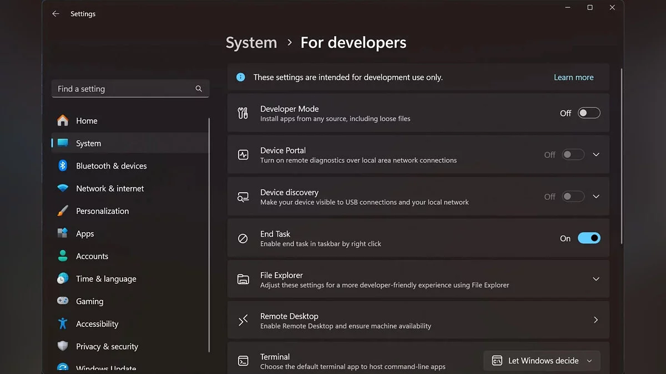Turn on the Developer Mode toggle
The height and width of the screenshot is (374, 666).
pyautogui.click(x=589, y=113)
